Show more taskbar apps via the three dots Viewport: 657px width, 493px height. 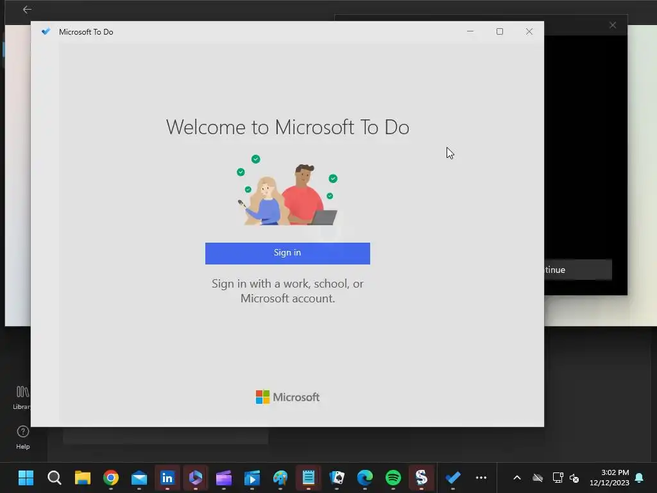click(x=481, y=478)
